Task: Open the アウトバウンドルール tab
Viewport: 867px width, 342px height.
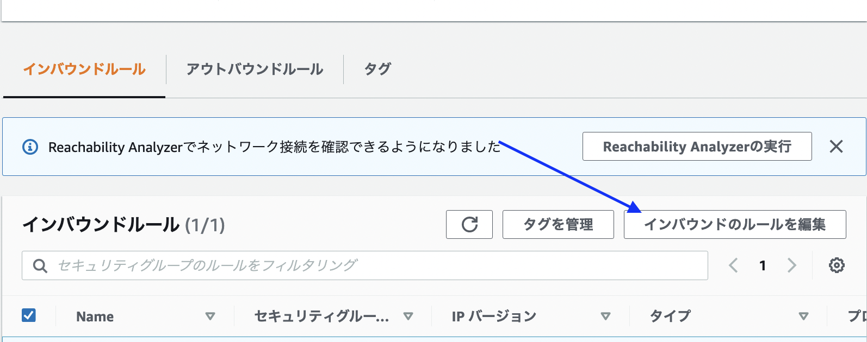Action: pos(255,69)
